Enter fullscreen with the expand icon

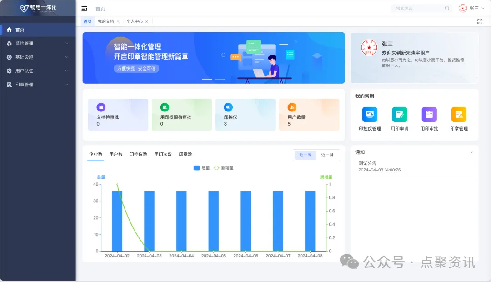coord(480,21)
